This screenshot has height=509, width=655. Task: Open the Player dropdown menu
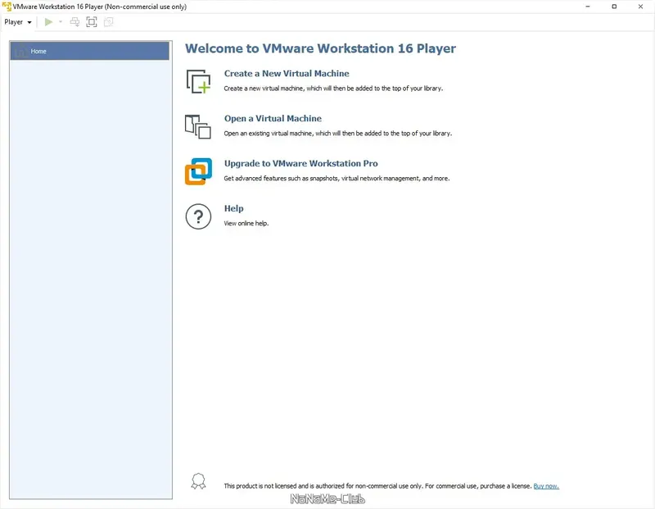pos(17,22)
